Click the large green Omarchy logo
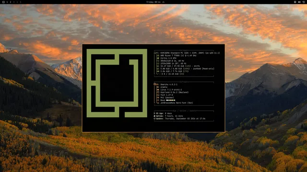The width and height of the screenshot is (307, 172). coord(117,83)
